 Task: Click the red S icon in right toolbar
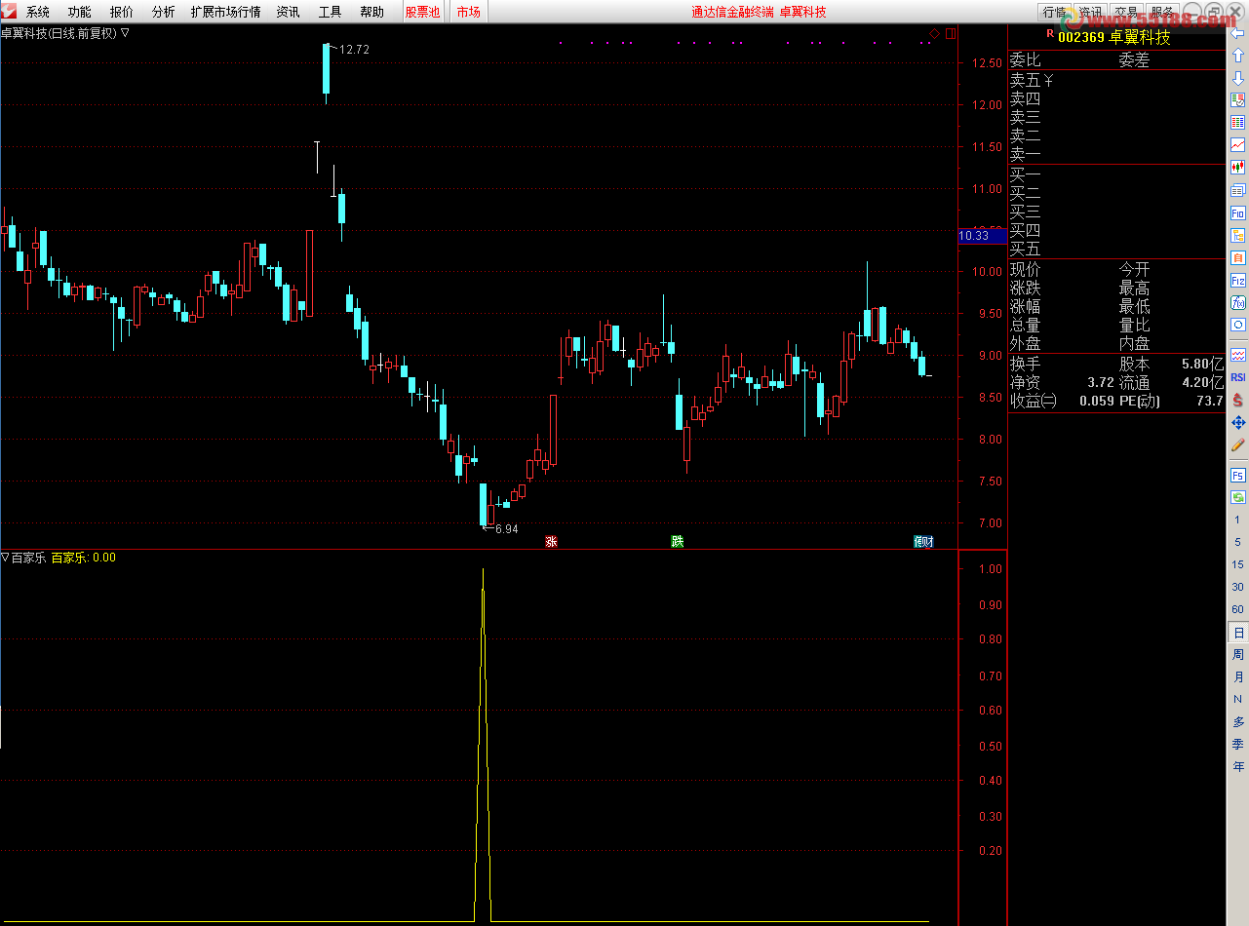(x=1238, y=400)
